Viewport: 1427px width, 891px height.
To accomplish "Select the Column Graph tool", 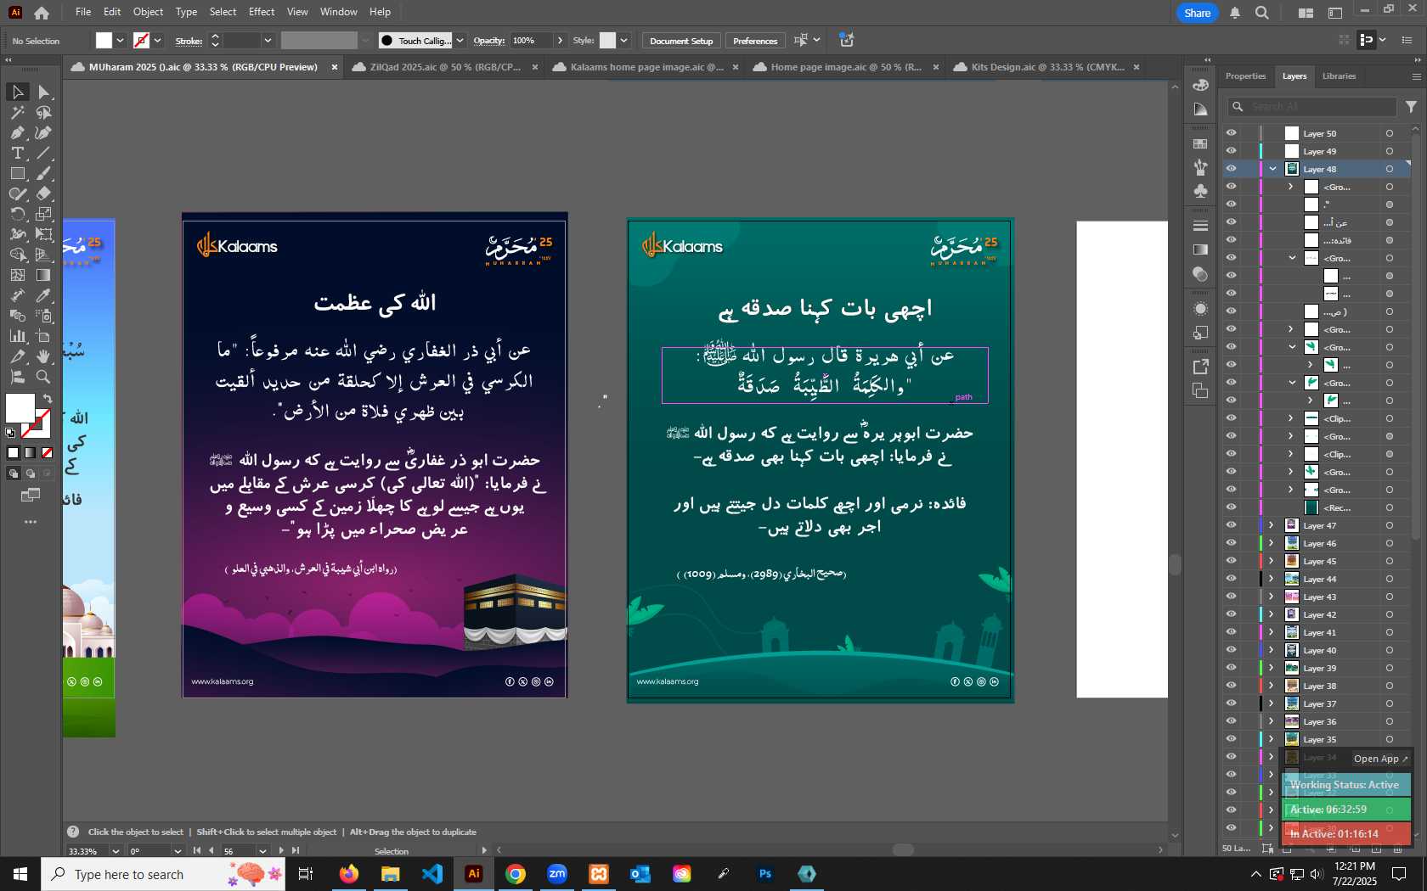I will [x=17, y=336].
